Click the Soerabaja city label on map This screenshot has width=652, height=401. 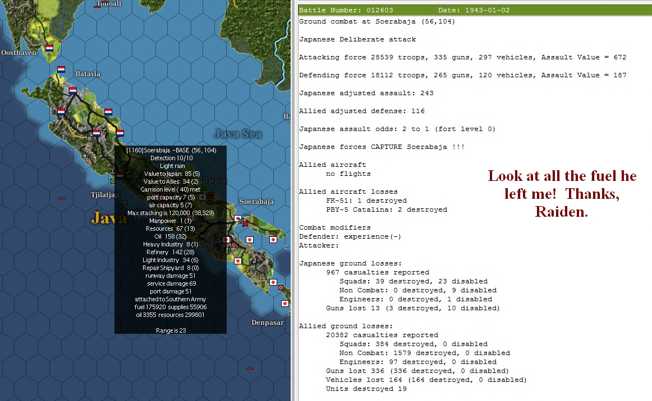coord(256,201)
